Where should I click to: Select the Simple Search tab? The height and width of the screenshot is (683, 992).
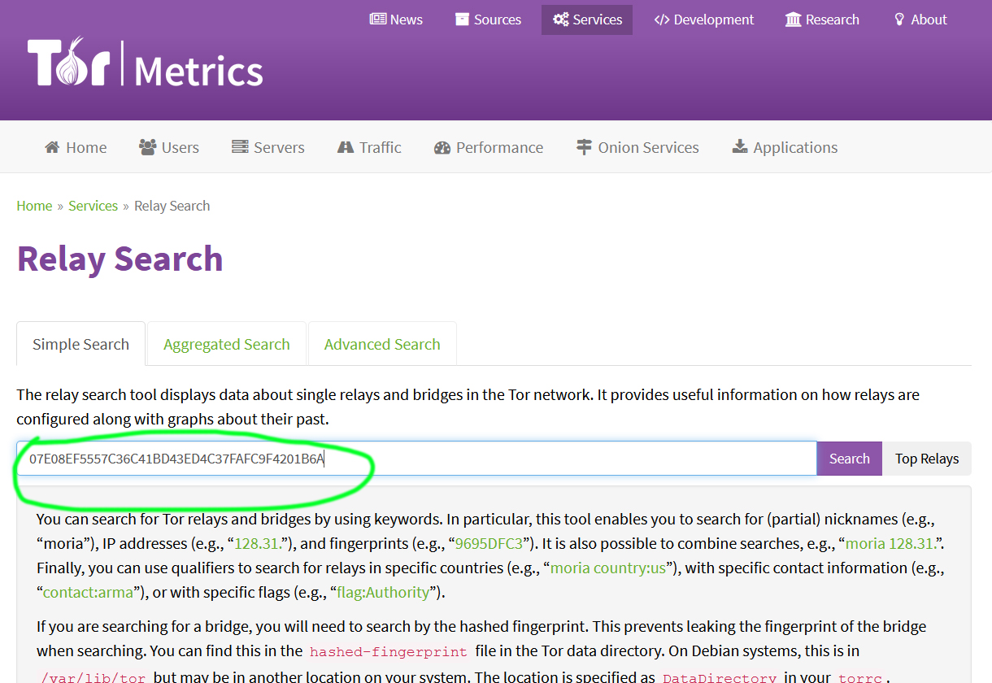coord(80,344)
